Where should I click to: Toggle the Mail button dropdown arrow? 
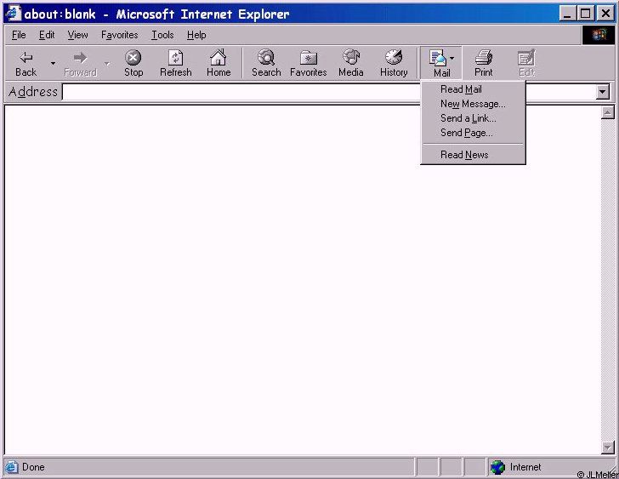click(452, 58)
